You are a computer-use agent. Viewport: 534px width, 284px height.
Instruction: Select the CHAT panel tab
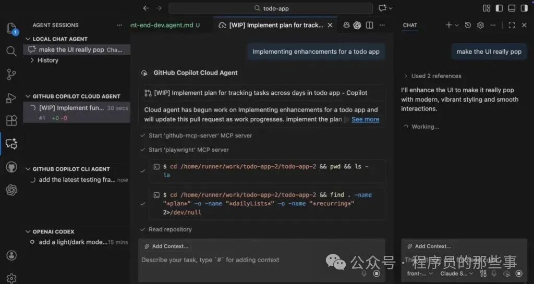tap(410, 25)
